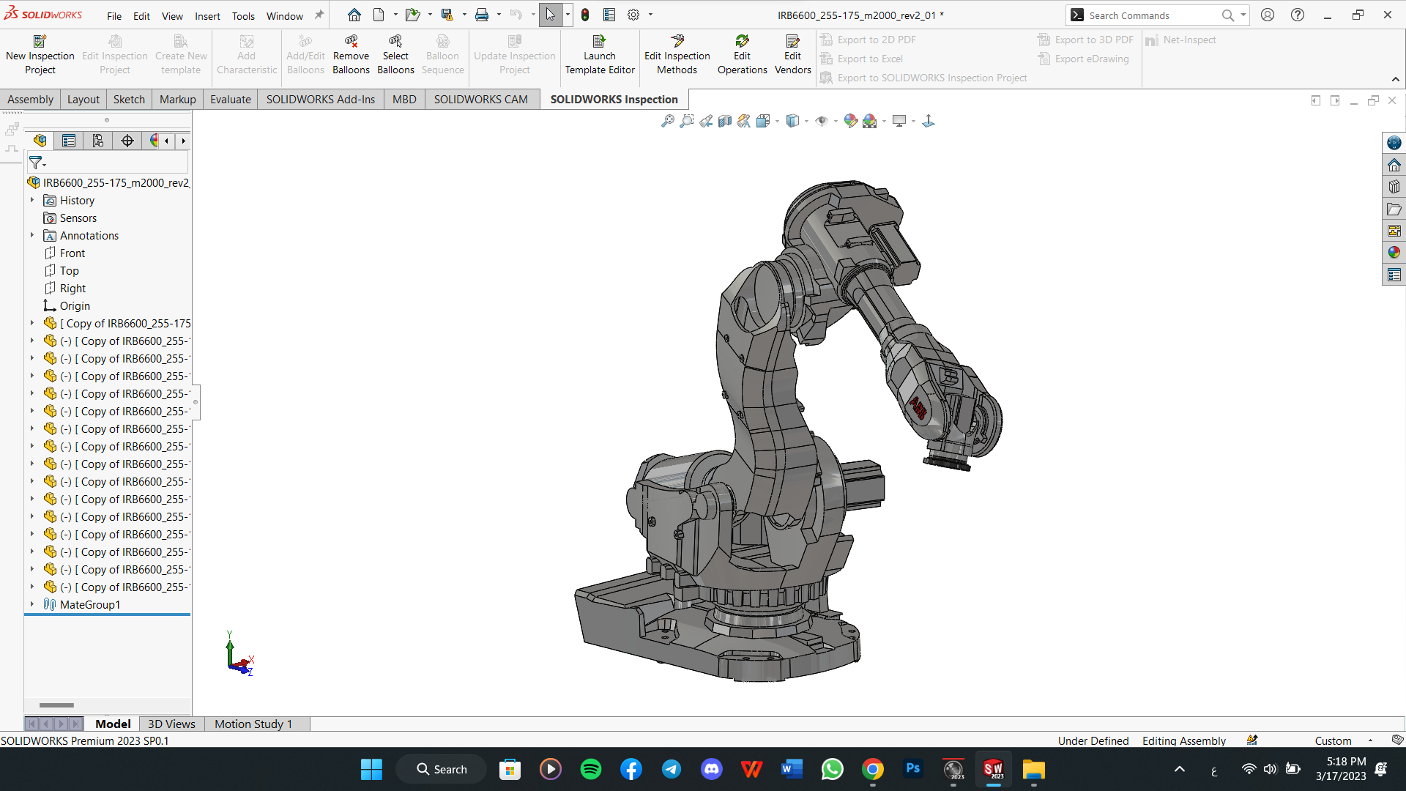Screen dimensions: 1406x791
Task: Expand the Annotations folder
Action: [32, 235]
